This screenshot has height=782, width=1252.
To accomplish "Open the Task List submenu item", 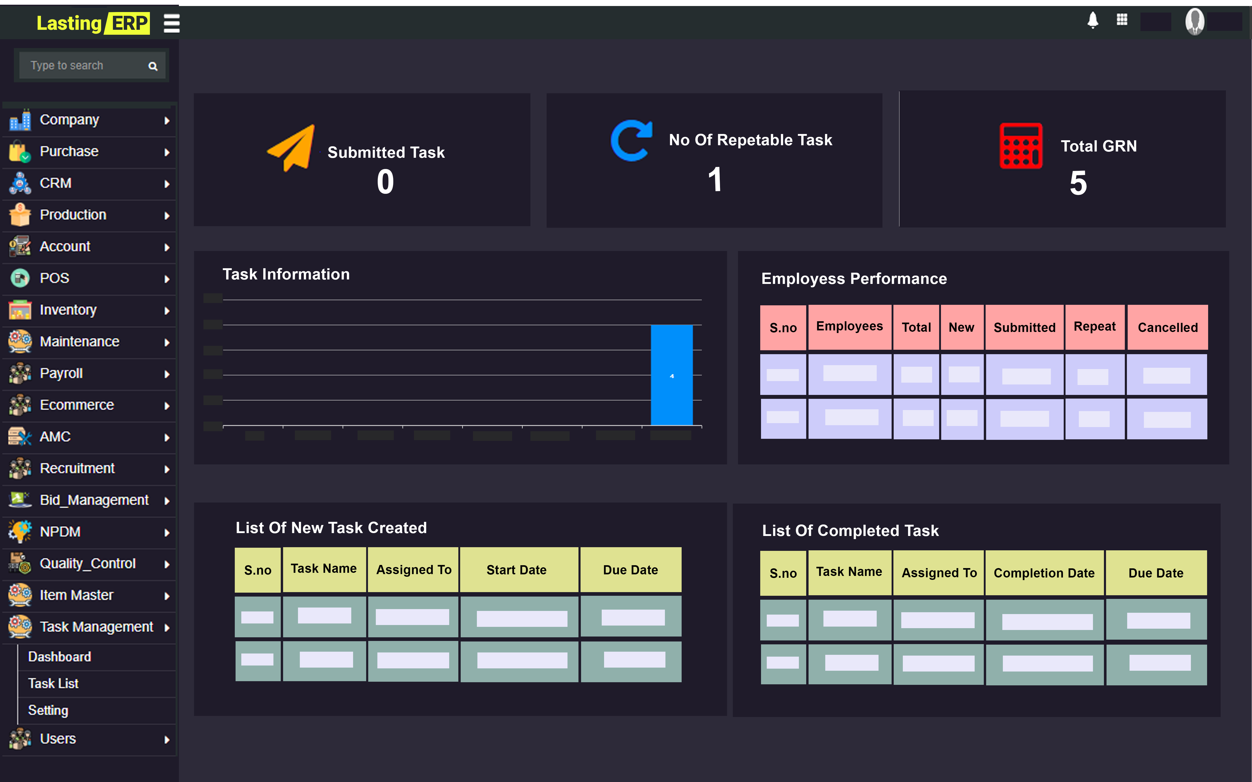I will point(53,684).
